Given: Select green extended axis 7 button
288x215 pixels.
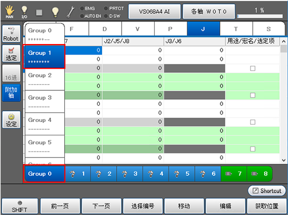Looking at the screenshot, I should (234, 174).
